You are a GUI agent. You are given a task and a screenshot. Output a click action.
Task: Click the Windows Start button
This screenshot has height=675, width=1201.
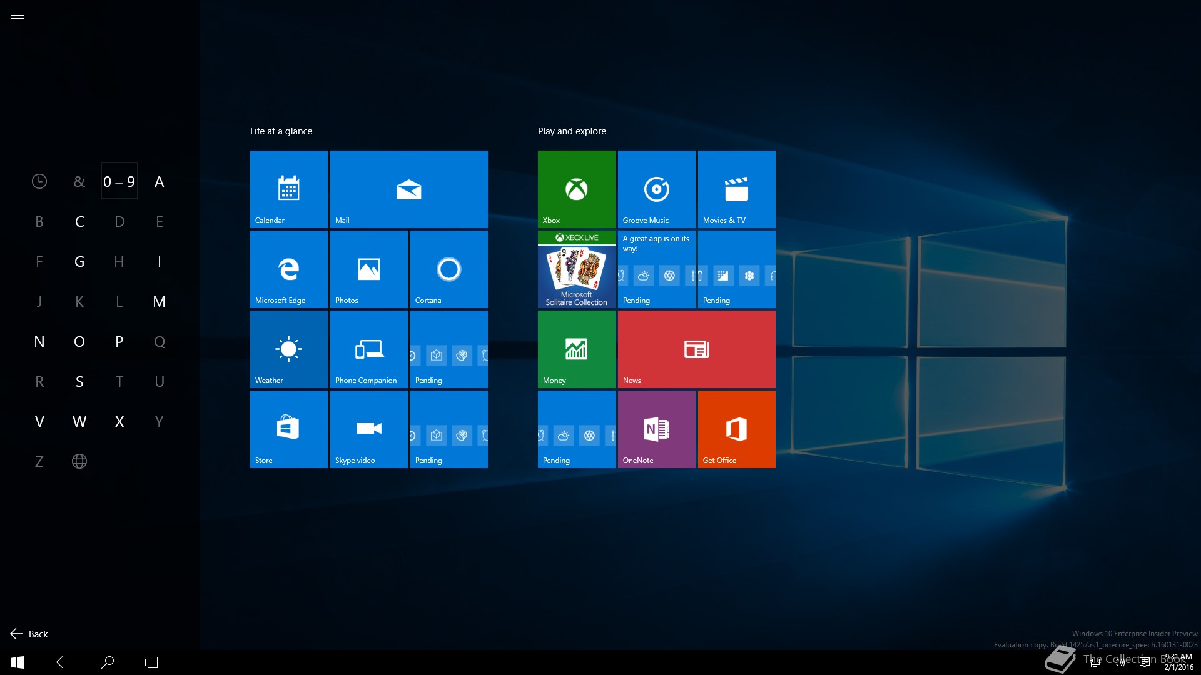click(18, 662)
